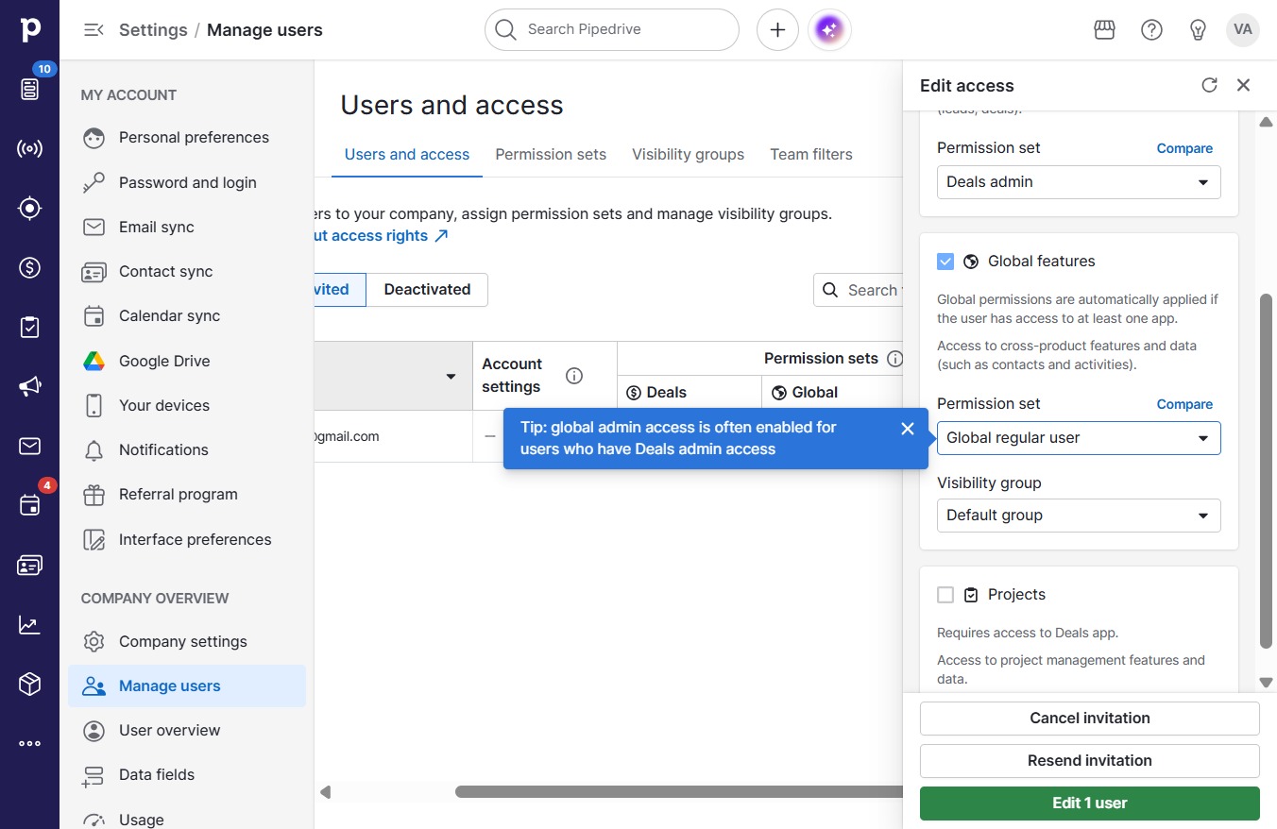
Task: Open Deals dollar icon in navigation rail
Action: (30, 267)
